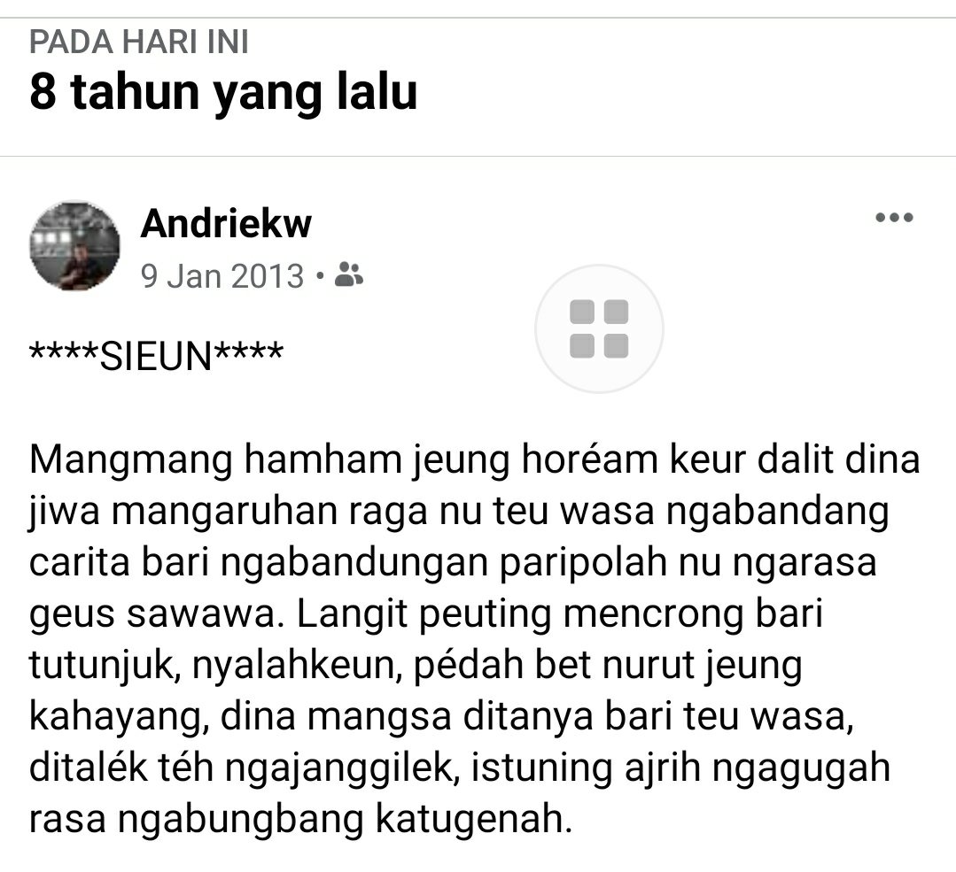
Task: Open the Andriekw profile name link
Action: (226, 224)
